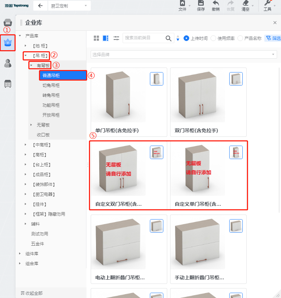Expand the arrow beside 文件
Viewport: 281px width, 298px height.
tap(190, 6)
